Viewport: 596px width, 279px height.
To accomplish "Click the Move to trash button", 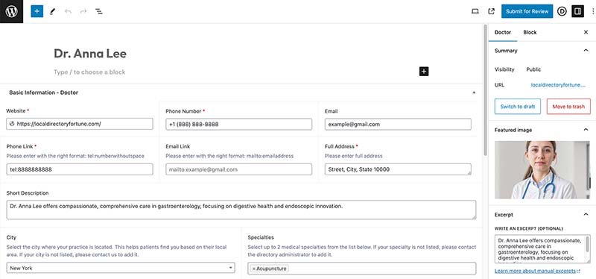I will pos(568,107).
